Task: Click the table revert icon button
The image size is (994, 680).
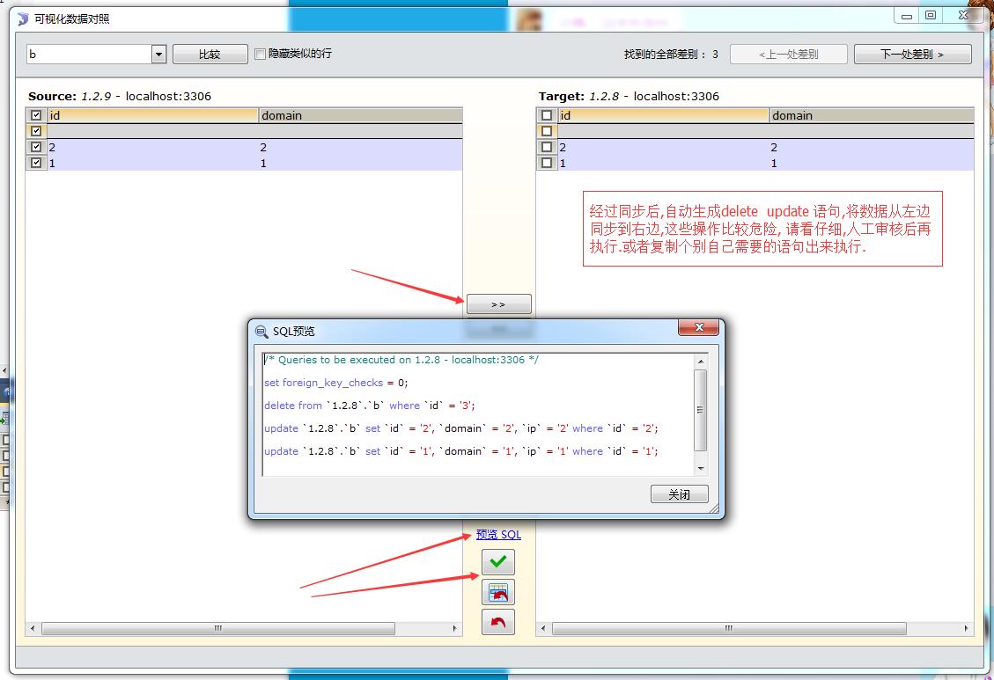Action: pos(498,592)
